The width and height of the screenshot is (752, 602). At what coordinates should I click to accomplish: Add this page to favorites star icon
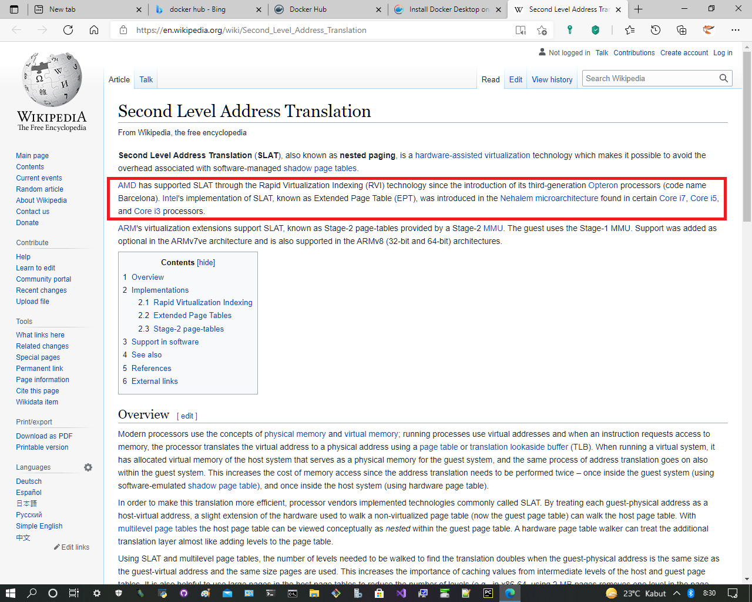click(x=542, y=30)
